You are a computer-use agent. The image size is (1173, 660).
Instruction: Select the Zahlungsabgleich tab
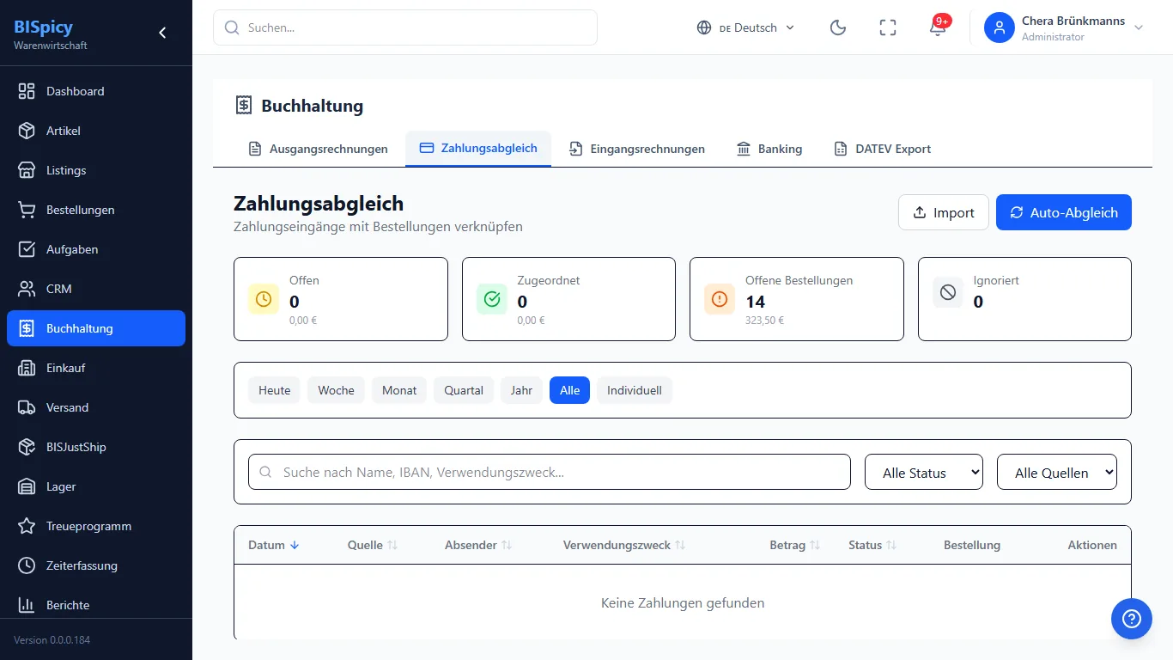click(x=478, y=148)
